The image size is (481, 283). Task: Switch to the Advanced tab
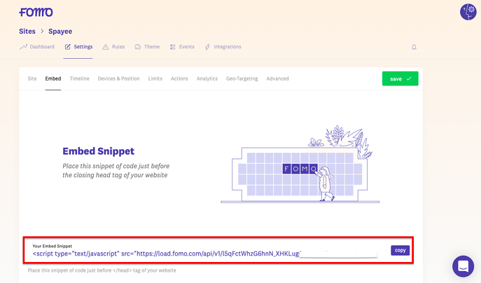coord(277,78)
